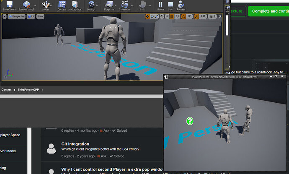The height and width of the screenshot is (174, 289).
Task: Pause the running simulation
Action: pos(160,6)
